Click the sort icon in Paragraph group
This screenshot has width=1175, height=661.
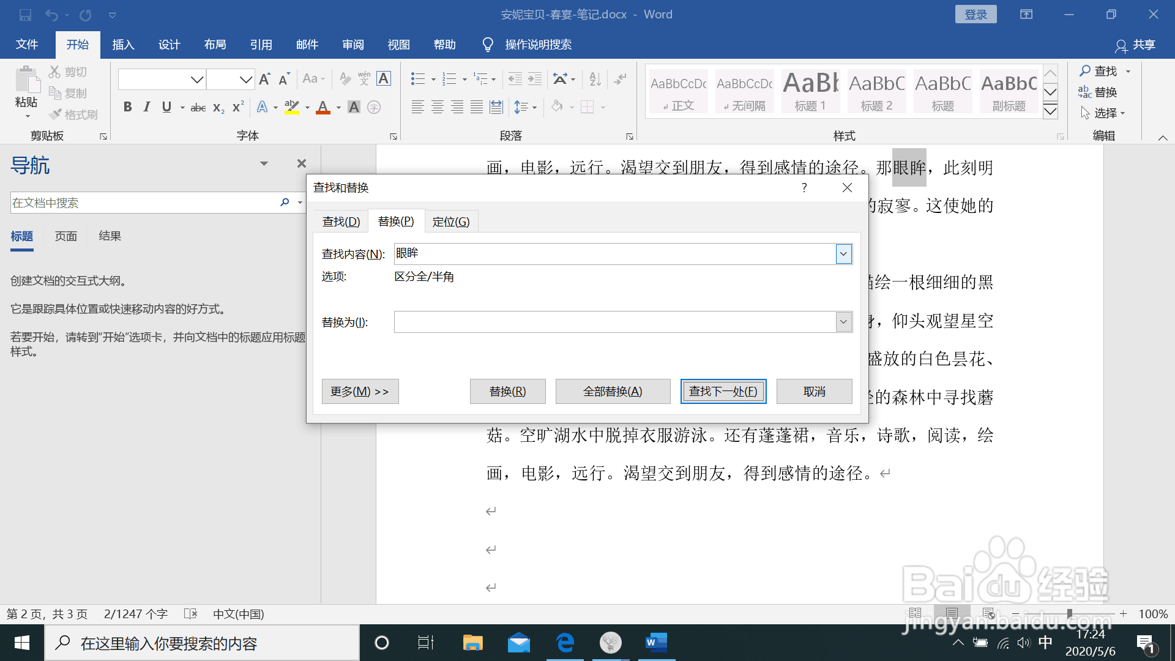tap(594, 79)
